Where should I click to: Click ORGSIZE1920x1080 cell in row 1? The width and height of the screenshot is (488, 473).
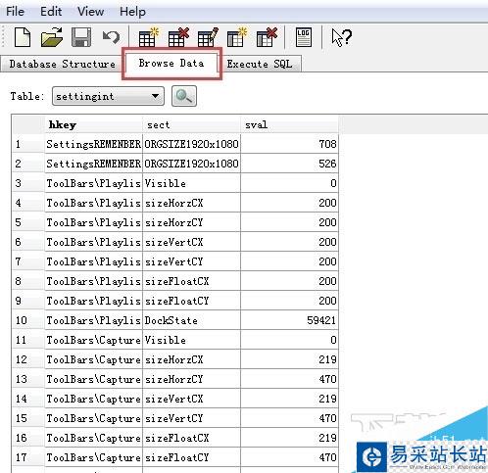(191, 144)
